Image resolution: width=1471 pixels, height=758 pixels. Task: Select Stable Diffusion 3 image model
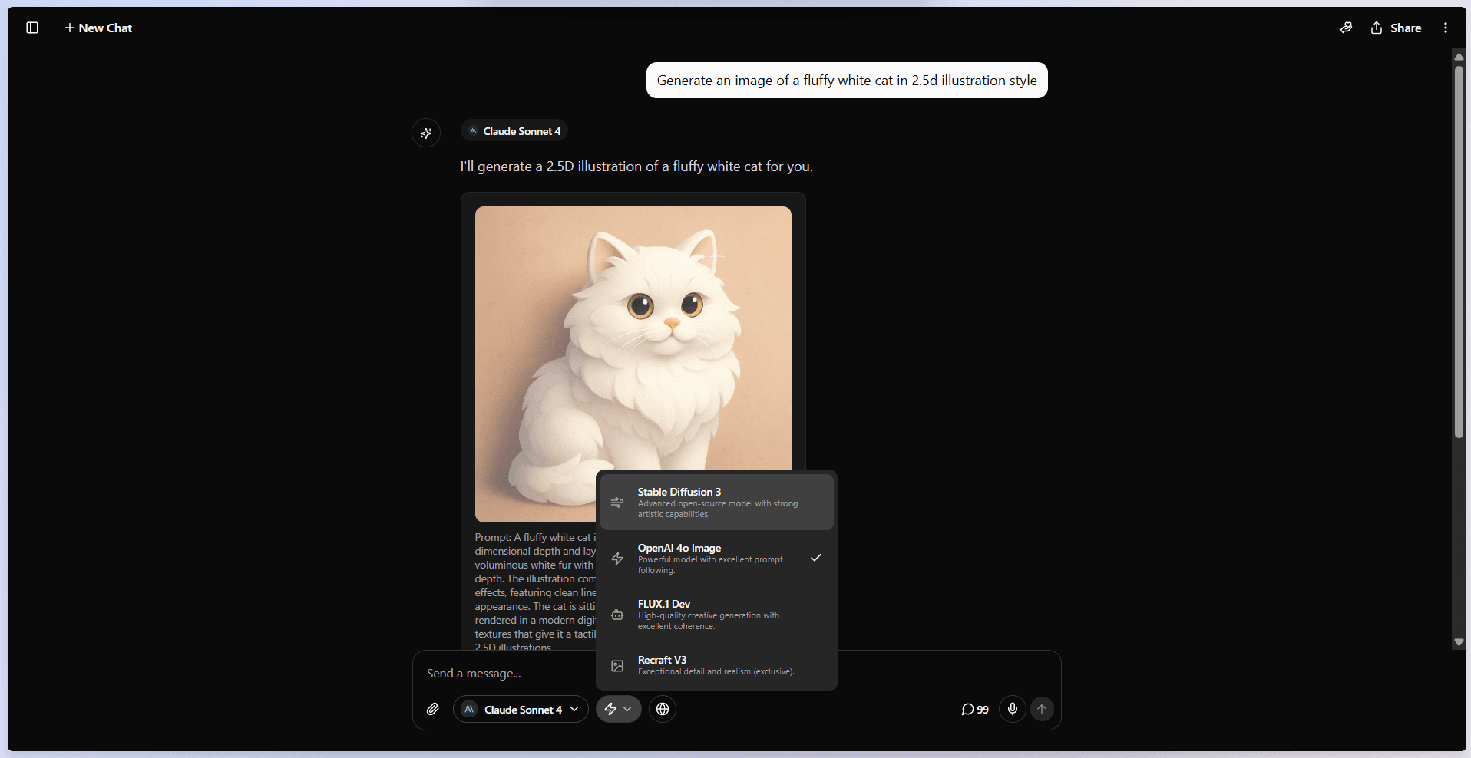click(x=716, y=503)
